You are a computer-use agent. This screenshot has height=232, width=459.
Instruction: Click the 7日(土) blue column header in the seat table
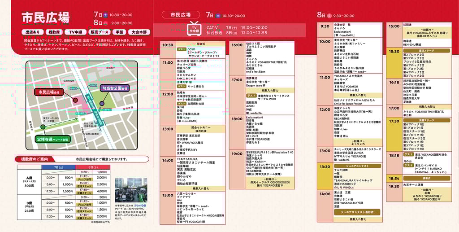pyautogui.click(x=59, y=167)
